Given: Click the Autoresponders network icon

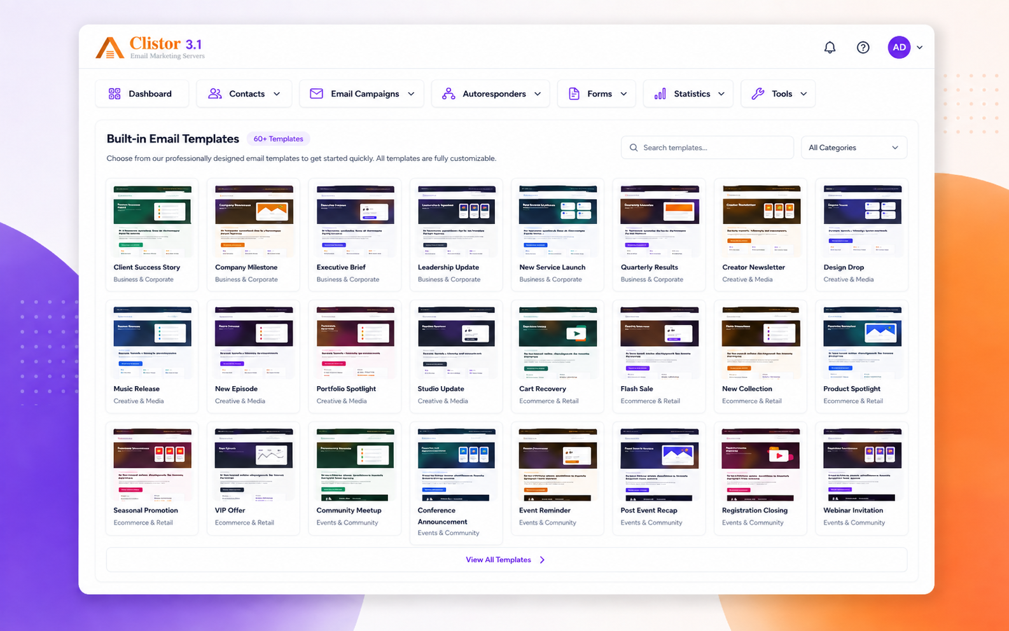Looking at the screenshot, I should [x=449, y=94].
